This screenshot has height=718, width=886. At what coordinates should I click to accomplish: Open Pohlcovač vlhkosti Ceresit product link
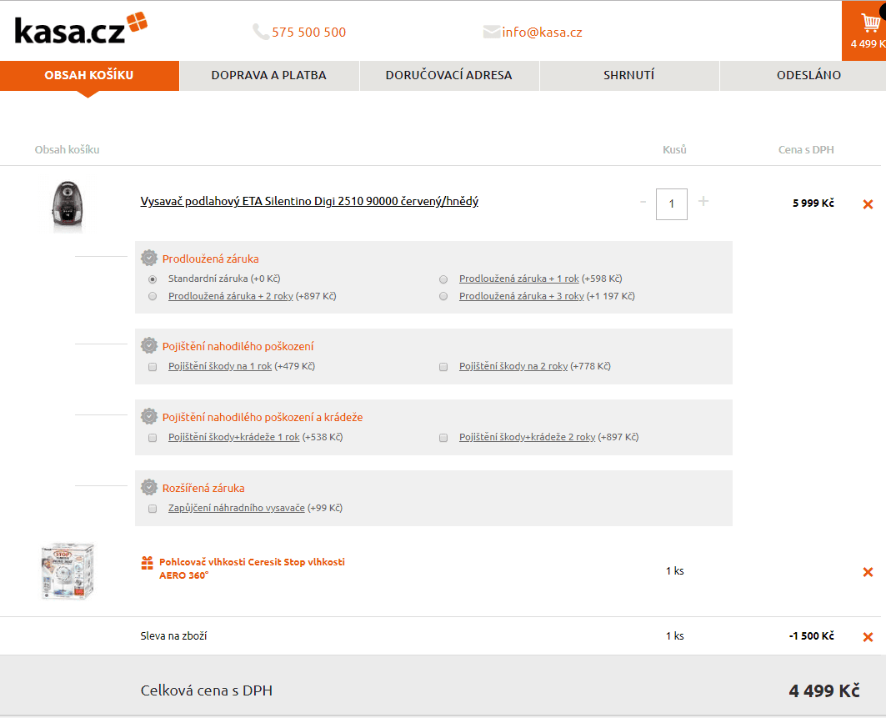[252, 568]
